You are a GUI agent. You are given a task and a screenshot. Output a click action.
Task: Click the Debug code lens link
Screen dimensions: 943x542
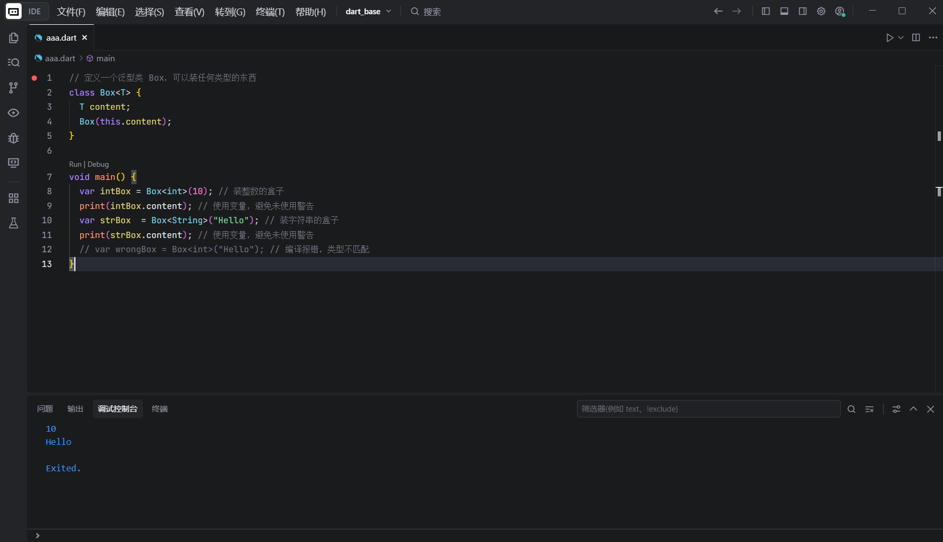click(98, 164)
